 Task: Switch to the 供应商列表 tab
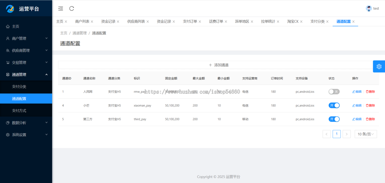point(136,22)
